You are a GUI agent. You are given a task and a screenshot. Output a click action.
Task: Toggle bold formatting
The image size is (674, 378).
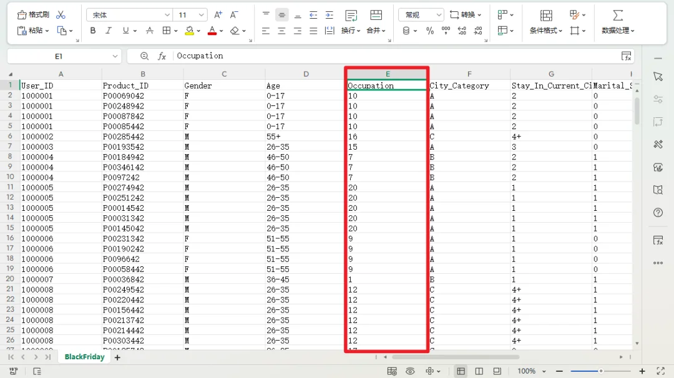93,31
